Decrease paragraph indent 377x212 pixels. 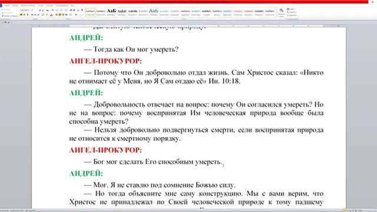click(x=71, y=10)
